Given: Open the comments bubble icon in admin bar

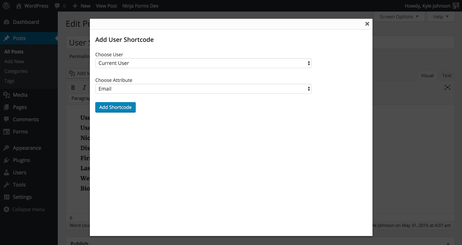Looking at the screenshot, I should 57,6.
